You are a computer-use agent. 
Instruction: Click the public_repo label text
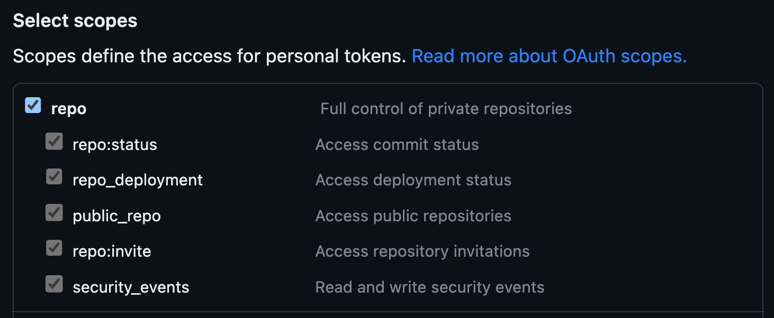(117, 216)
